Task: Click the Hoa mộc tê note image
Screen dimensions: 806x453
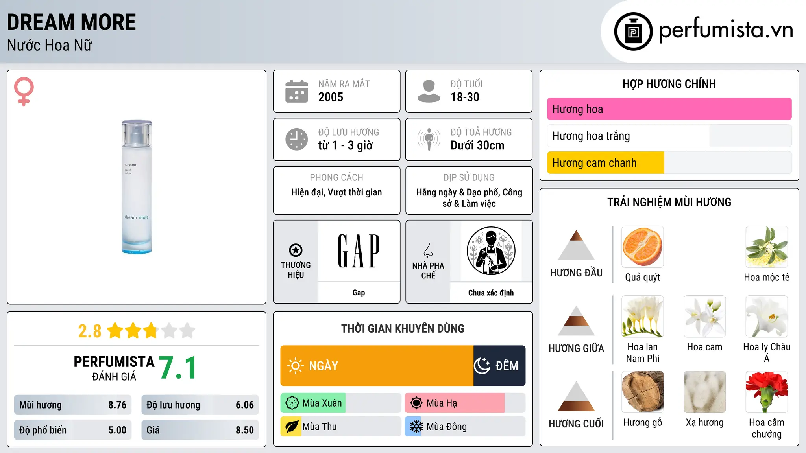Action: tap(767, 247)
